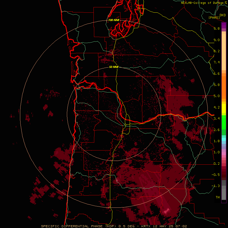Select the -1.3 scale value

pyautogui.click(x=216, y=186)
